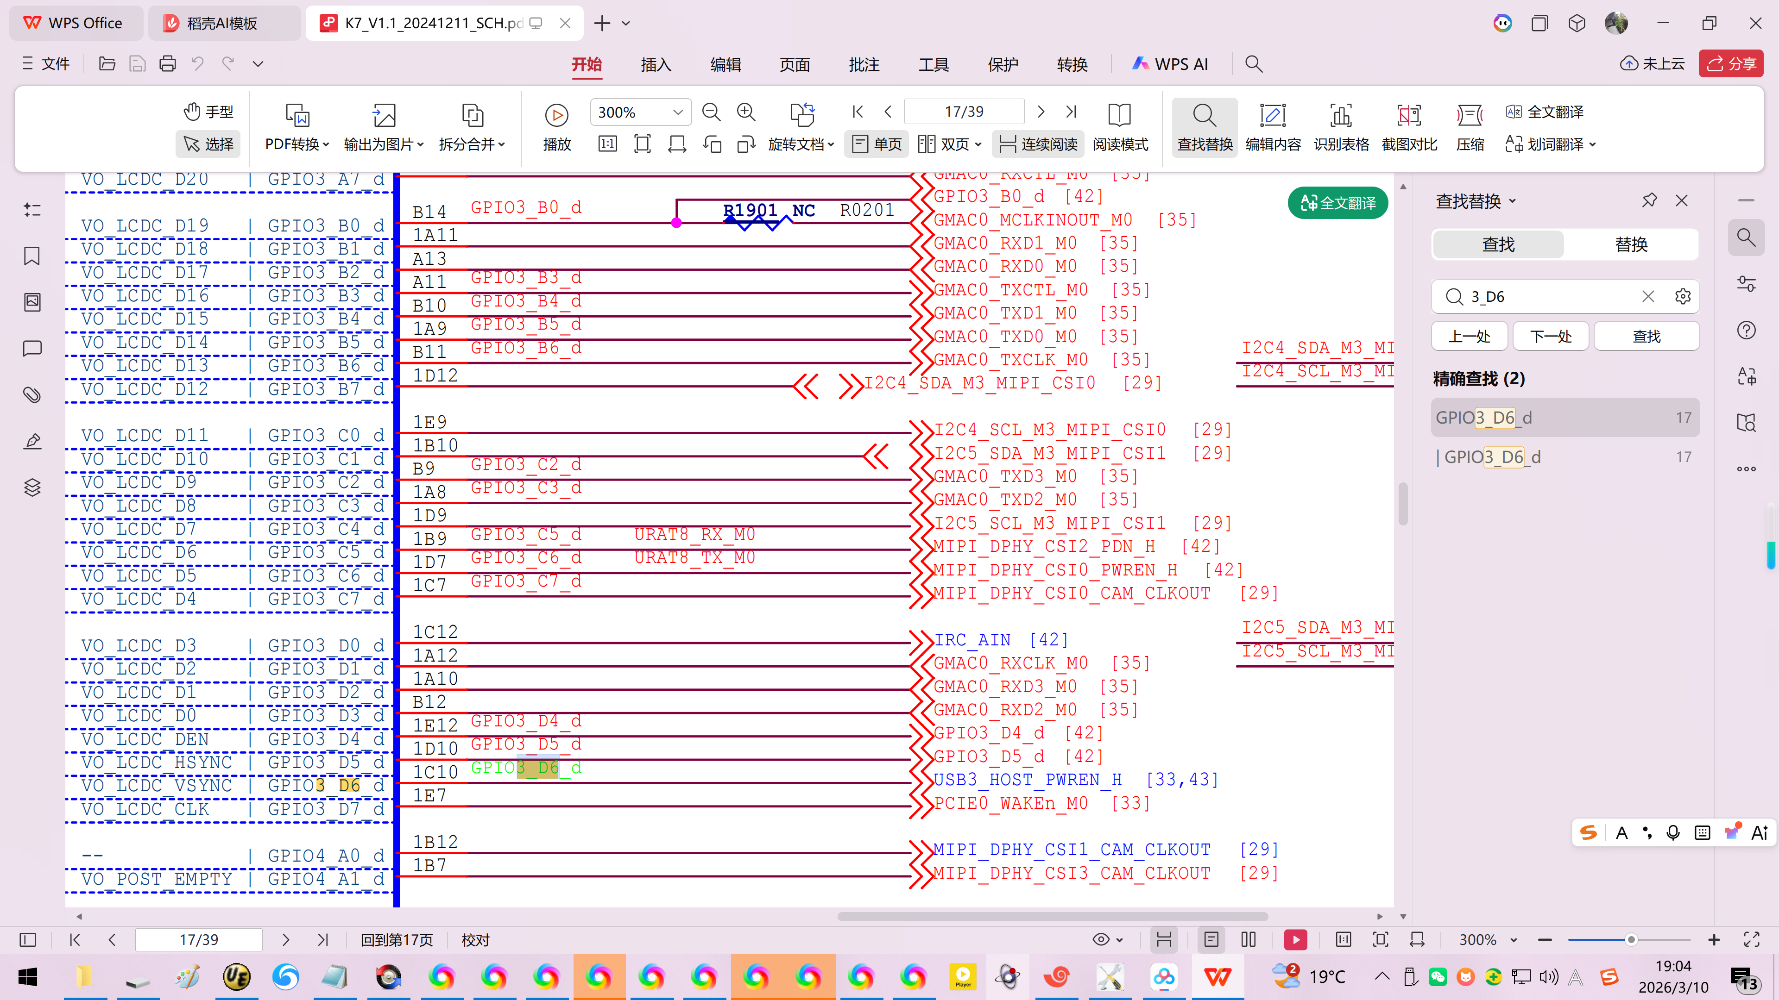Click the search settings gear icon
Screen dimensions: 1779x1000
coord(1682,297)
